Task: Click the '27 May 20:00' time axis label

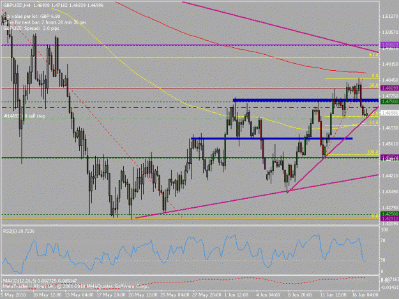Action: (x=207, y=295)
